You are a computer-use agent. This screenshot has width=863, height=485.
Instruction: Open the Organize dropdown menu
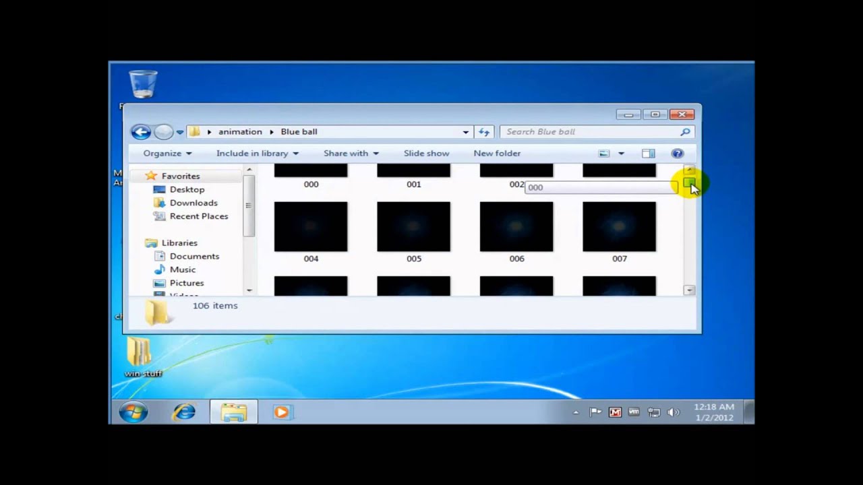[x=167, y=154]
